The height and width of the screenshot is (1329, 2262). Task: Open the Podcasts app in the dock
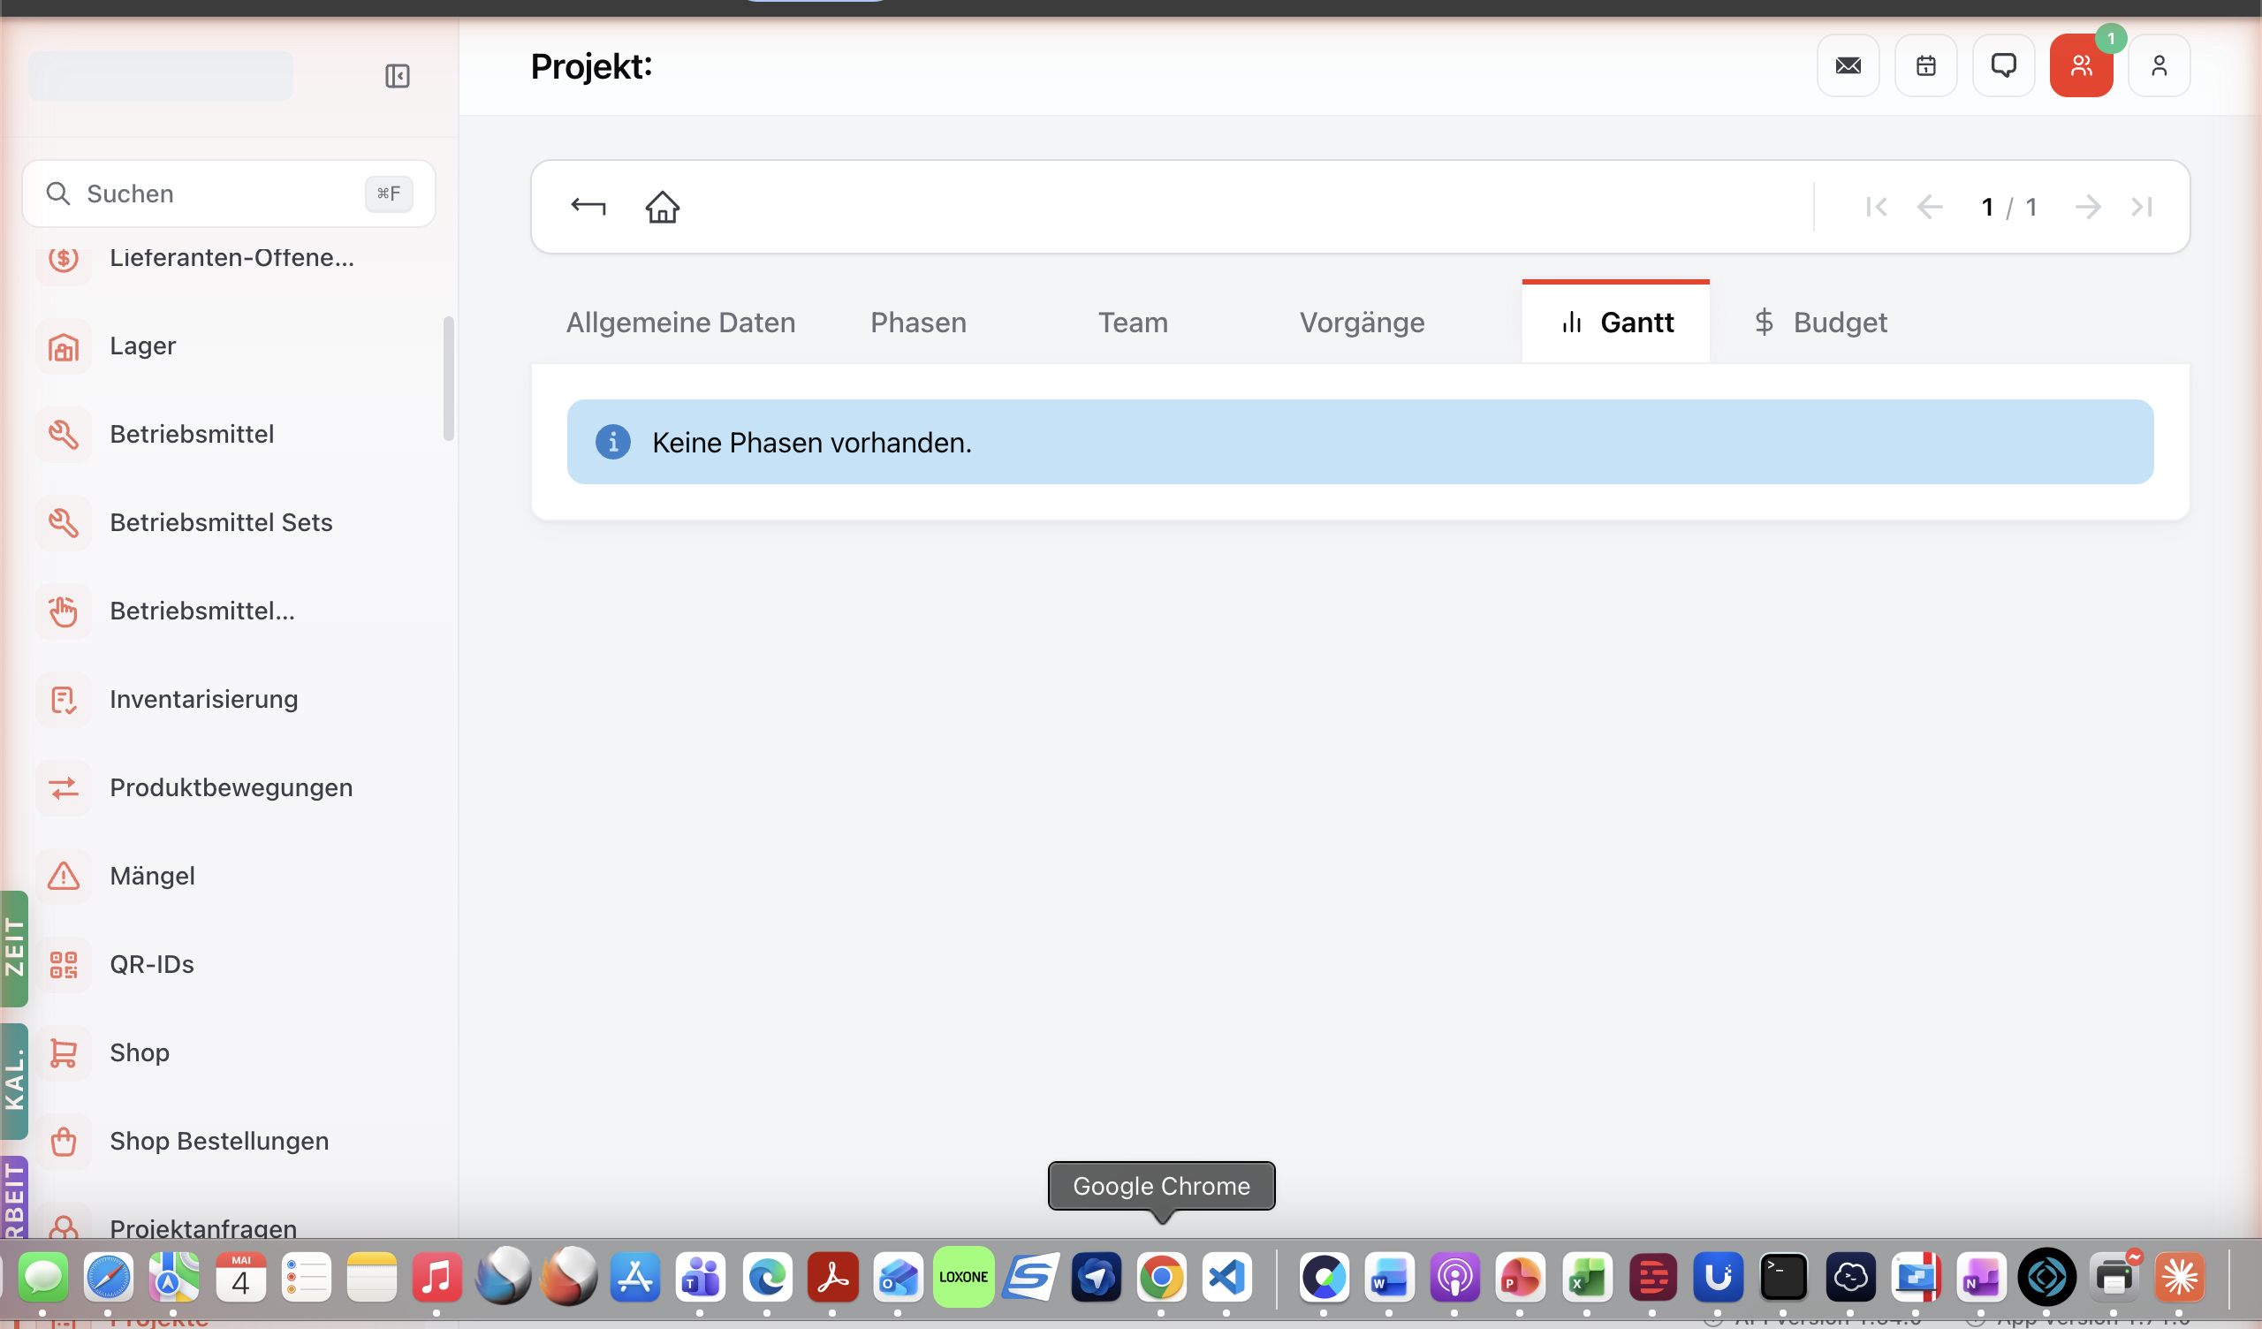(x=1455, y=1278)
